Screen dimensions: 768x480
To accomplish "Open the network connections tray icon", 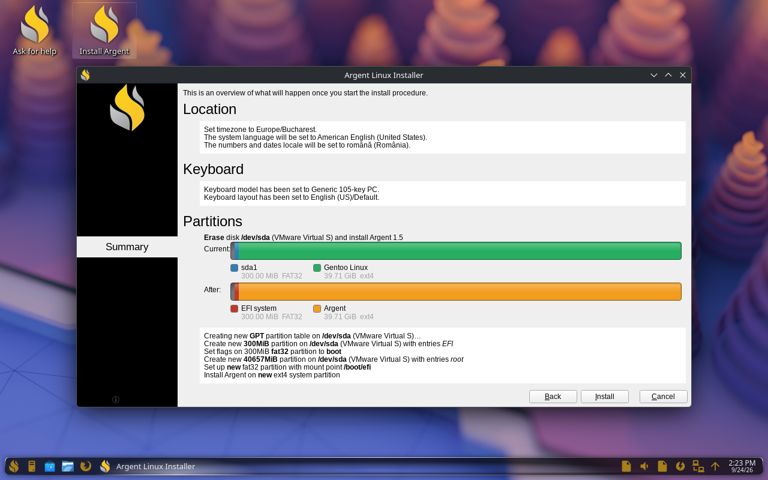I will tap(698, 466).
